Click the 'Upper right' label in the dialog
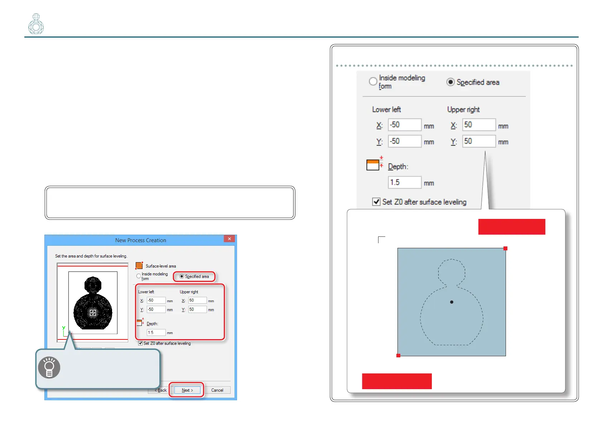Viewport: 603px width, 426px height. coord(189,292)
